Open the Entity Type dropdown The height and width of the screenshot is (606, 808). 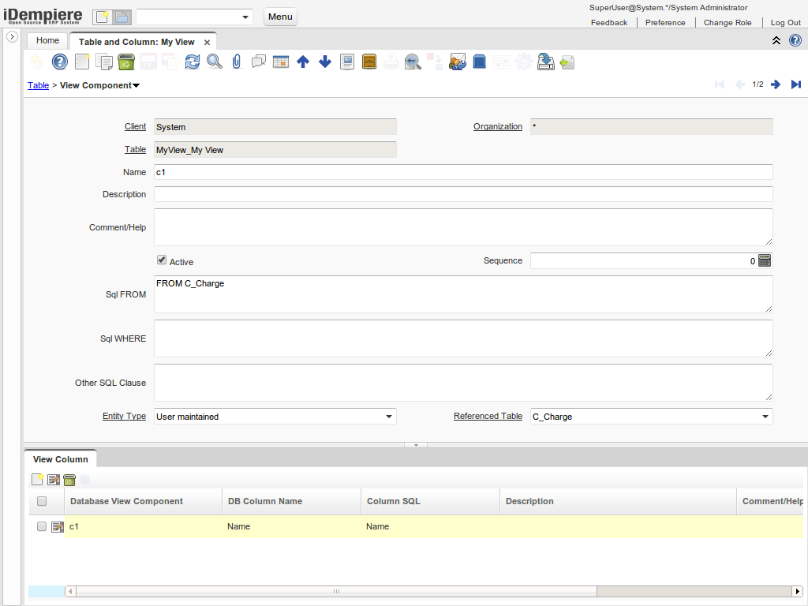[388, 417]
